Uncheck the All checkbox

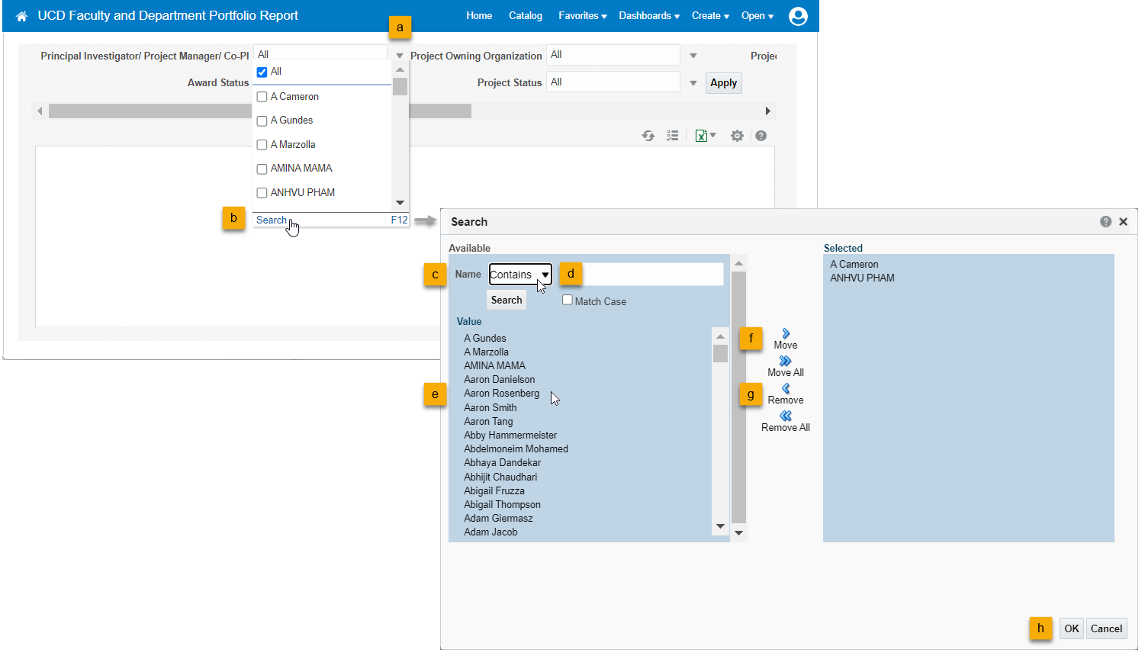[262, 72]
